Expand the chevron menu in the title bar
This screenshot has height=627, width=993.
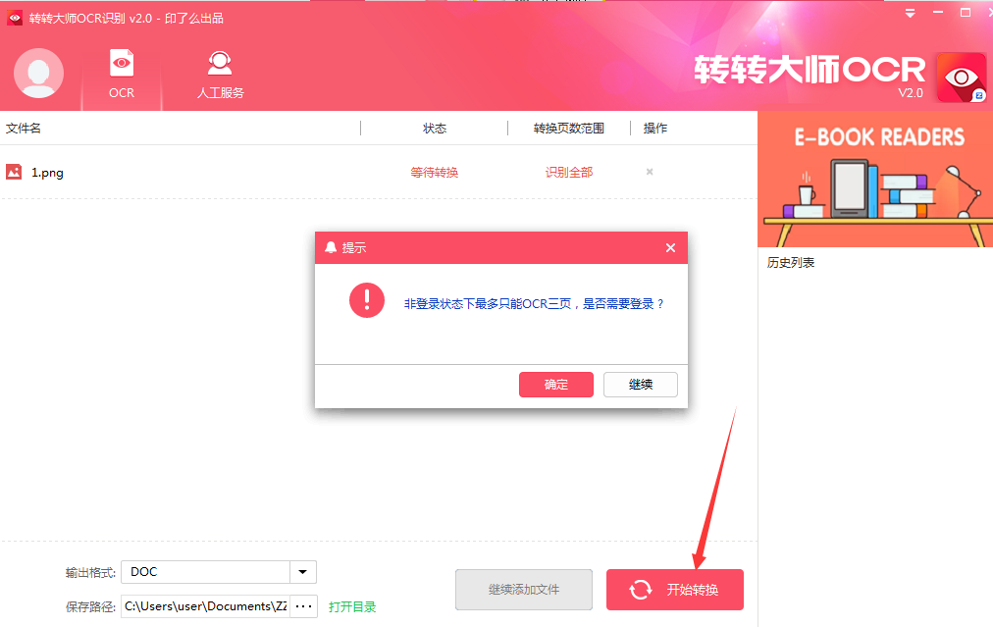coord(909,13)
